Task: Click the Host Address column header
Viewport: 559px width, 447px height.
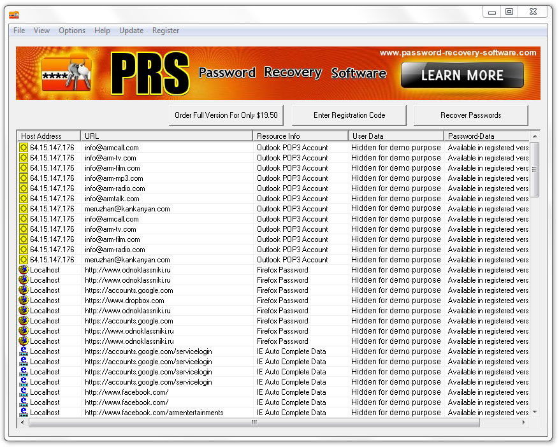Action: point(48,136)
